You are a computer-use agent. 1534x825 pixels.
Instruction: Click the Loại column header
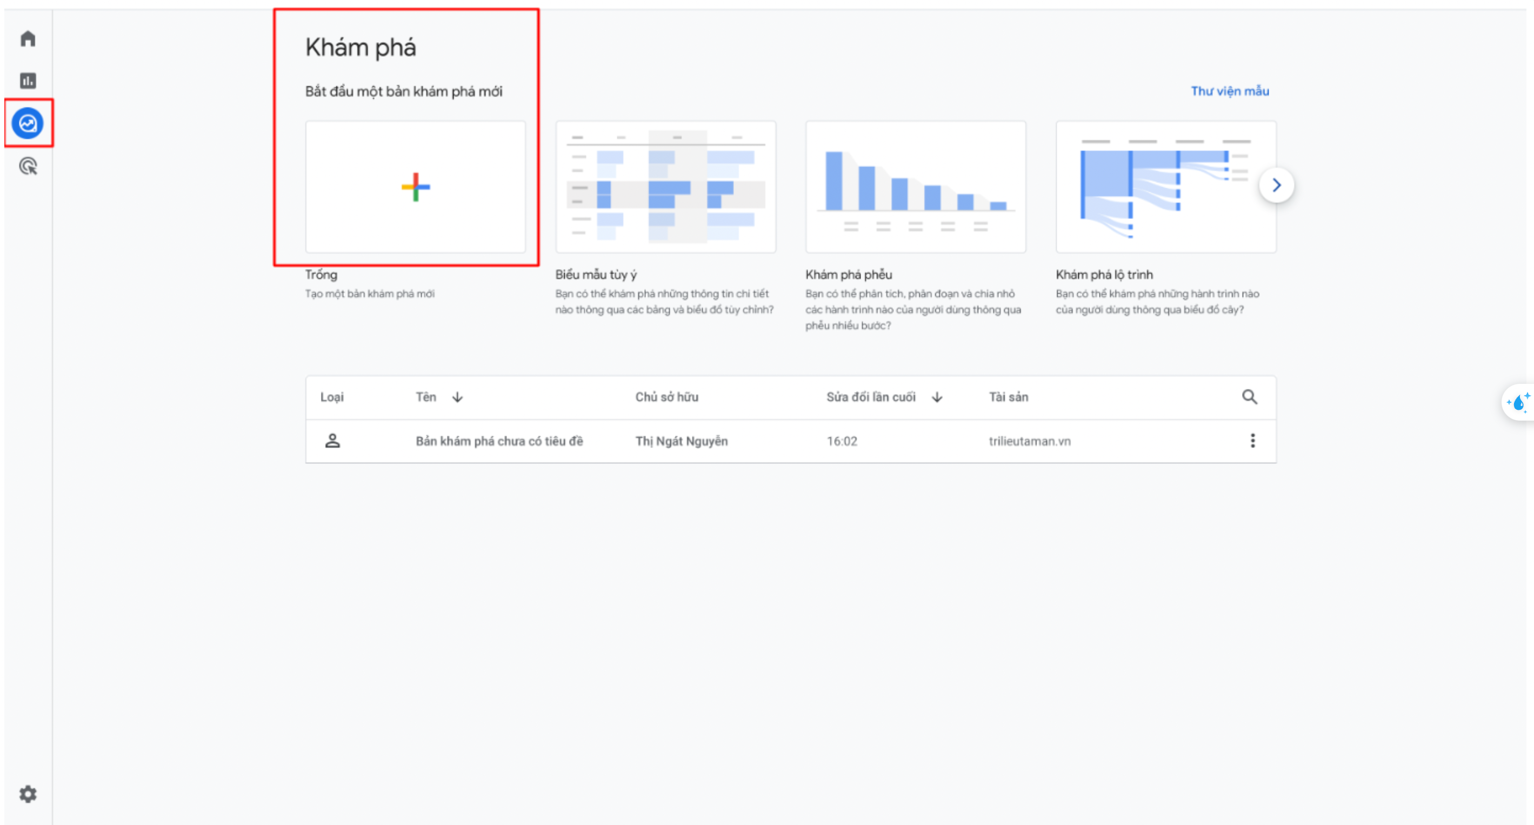point(332,397)
